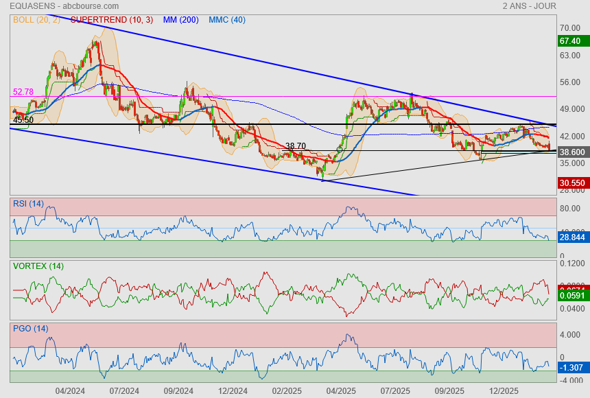Click the 38.70 support level label
The image size is (590, 398).
click(x=295, y=146)
